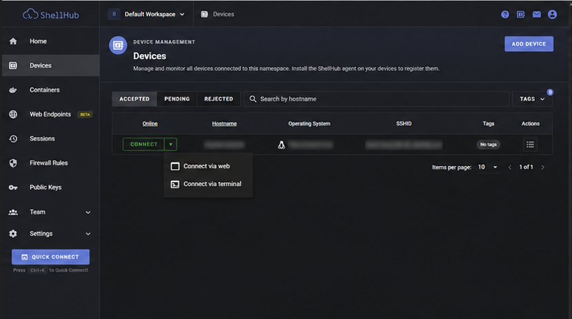Switch to the Accepted tab
This screenshot has height=319, width=572.
coord(134,99)
